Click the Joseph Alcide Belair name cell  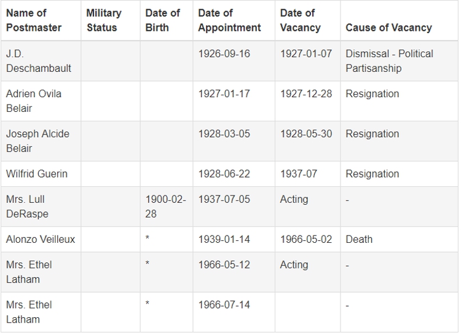[x=37, y=141]
